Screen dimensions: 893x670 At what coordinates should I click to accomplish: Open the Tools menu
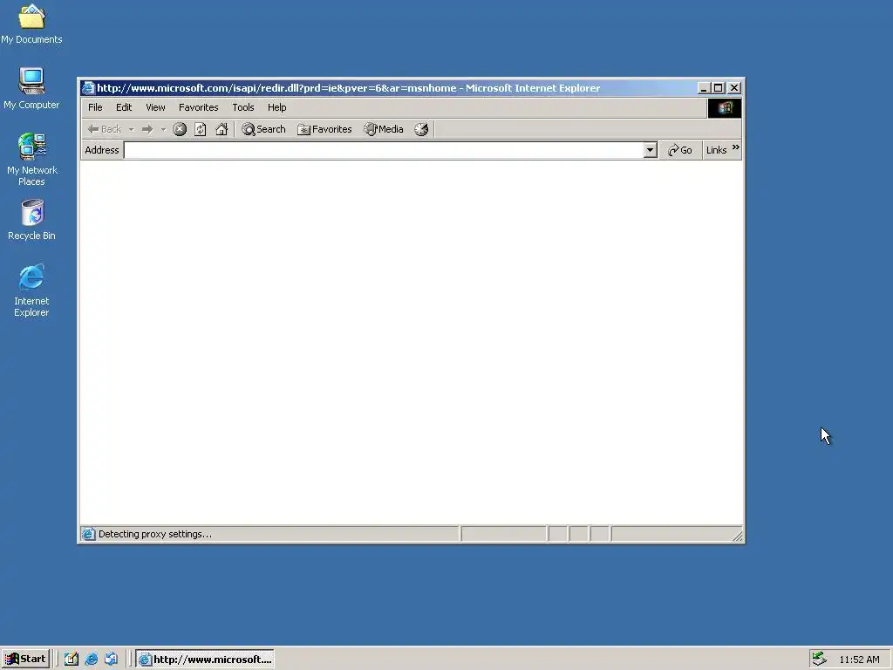coord(243,107)
